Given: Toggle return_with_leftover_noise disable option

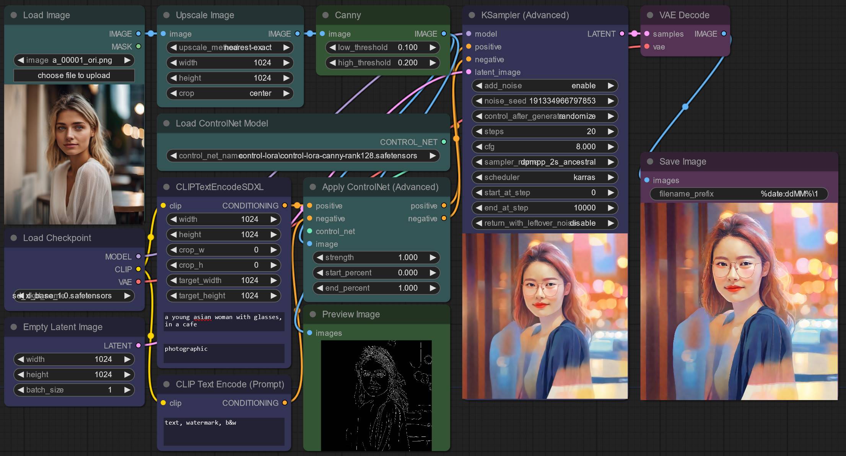Looking at the screenshot, I should (545, 223).
